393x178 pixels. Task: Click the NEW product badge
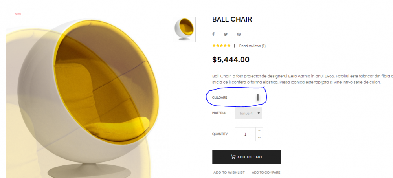tap(18, 14)
